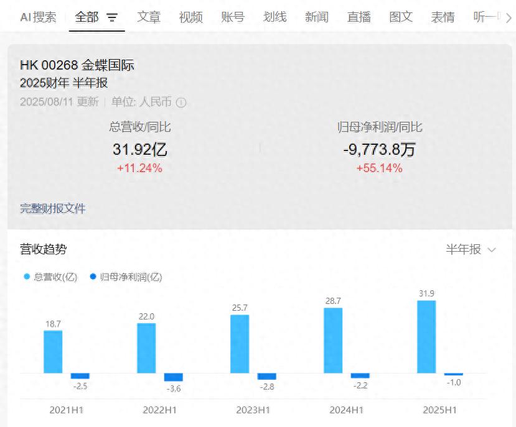Click the 2023H1 revenue bar labeled 25.7
The height and width of the screenshot is (427, 516).
point(240,344)
